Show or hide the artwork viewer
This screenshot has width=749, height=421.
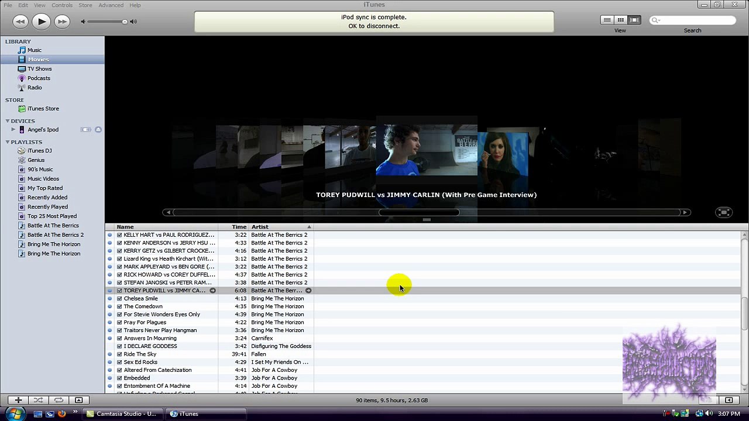78,401
